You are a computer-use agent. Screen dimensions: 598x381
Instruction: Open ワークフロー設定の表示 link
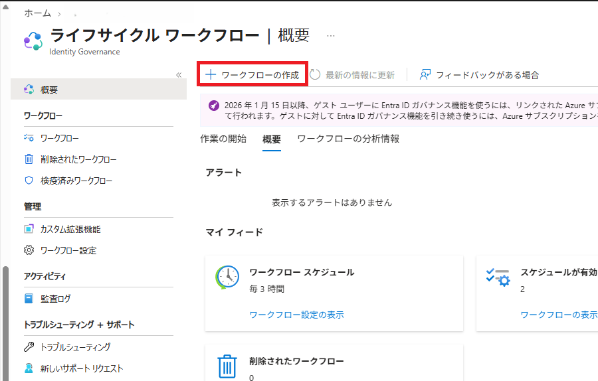pos(297,315)
